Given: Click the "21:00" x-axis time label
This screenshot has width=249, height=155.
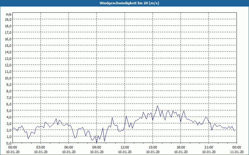Looking at the screenshot, I should [209, 148].
